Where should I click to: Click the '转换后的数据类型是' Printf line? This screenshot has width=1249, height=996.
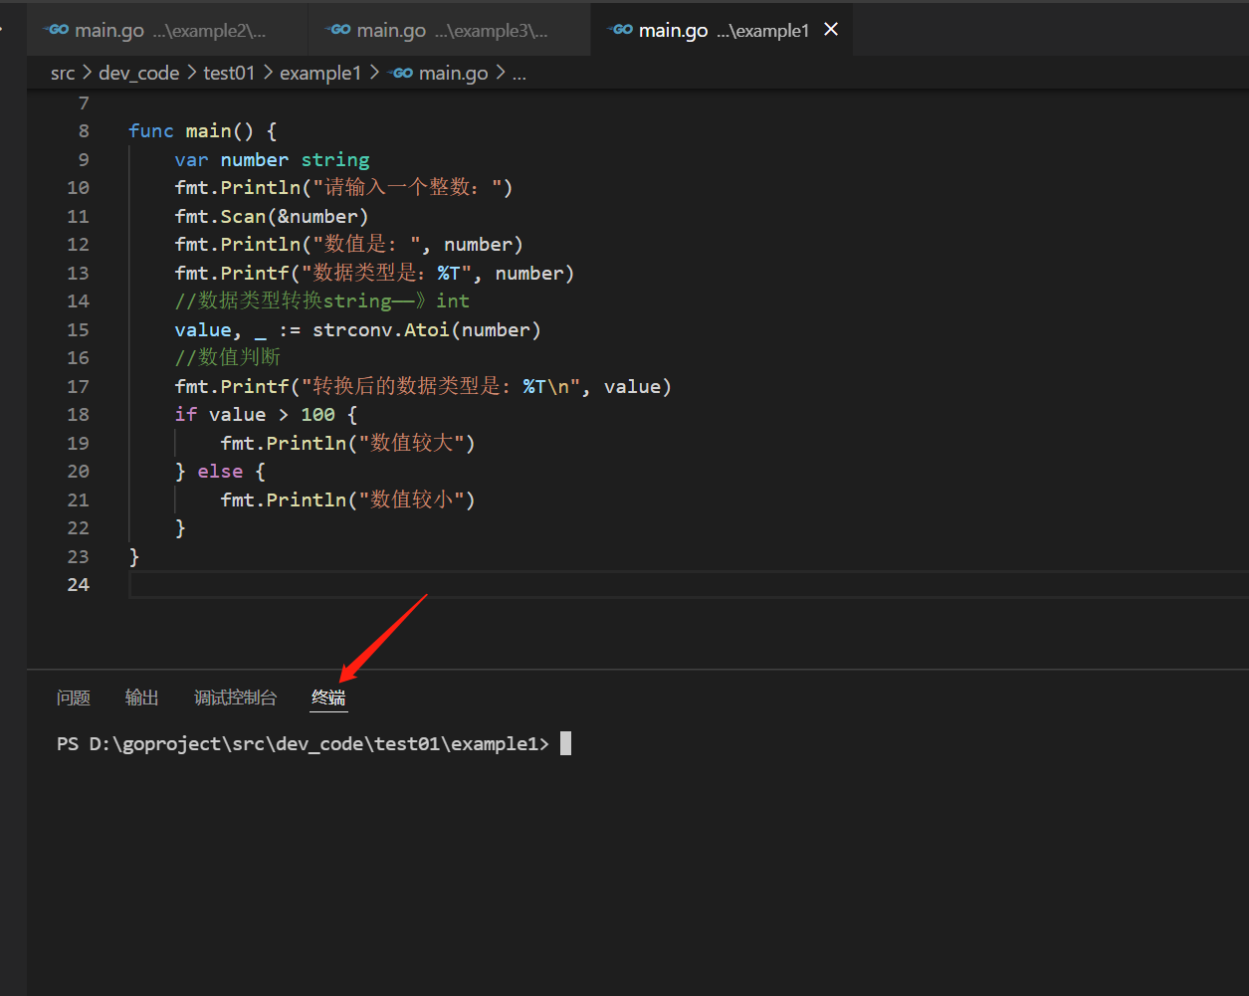(423, 387)
